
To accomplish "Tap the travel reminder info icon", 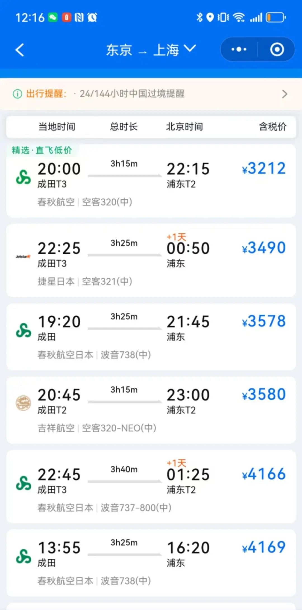I will (x=17, y=94).
